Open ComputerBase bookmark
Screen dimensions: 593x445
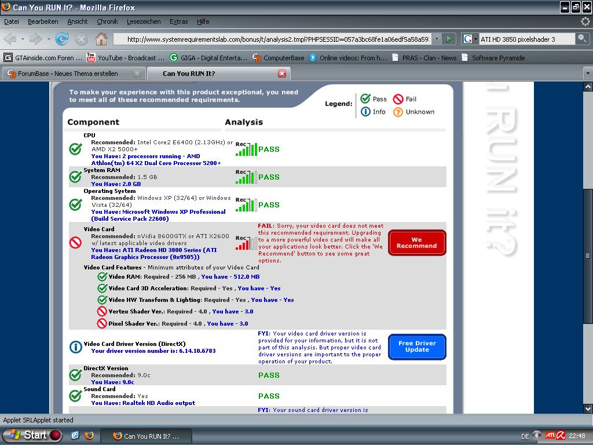click(279, 58)
